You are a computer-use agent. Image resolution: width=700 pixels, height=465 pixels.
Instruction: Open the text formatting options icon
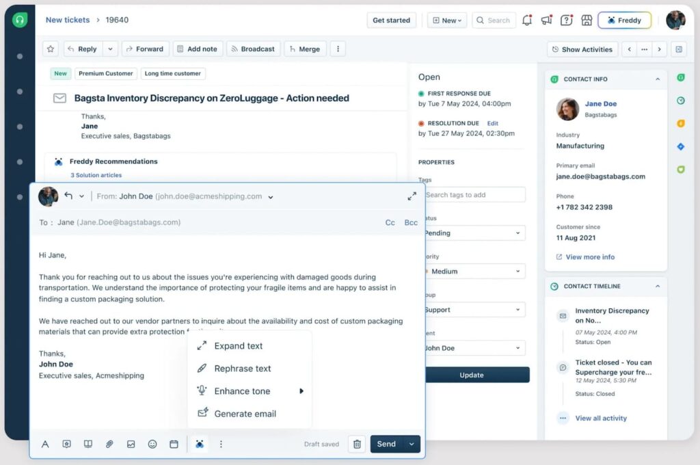pos(45,444)
